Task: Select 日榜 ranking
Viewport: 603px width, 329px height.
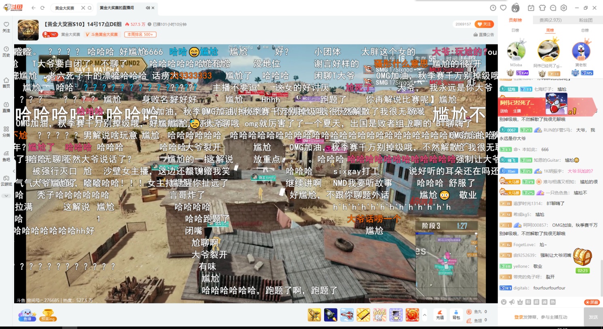Action: coord(515,30)
